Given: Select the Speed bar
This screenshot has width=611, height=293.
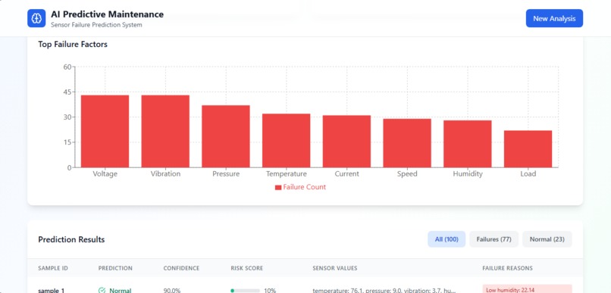Looking at the screenshot, I should point(407,143).
